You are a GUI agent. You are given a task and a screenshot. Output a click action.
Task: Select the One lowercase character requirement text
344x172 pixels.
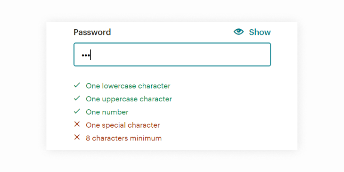tap(128, 86)
